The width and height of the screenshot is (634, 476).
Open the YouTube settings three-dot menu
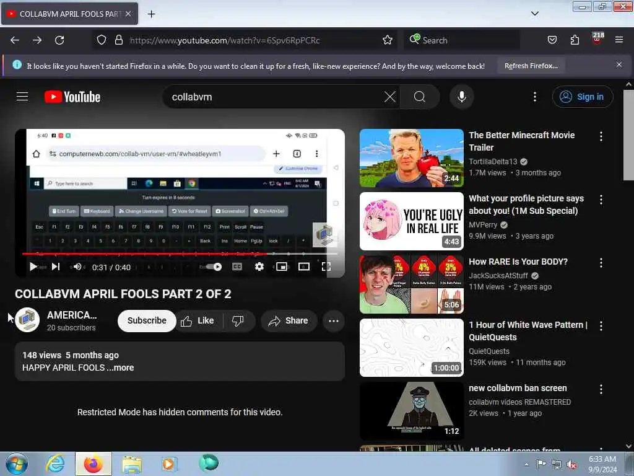(534, 97)
